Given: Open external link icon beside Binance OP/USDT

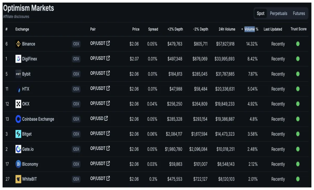Looking at the screenshot, I should click(x=108, y=43).
